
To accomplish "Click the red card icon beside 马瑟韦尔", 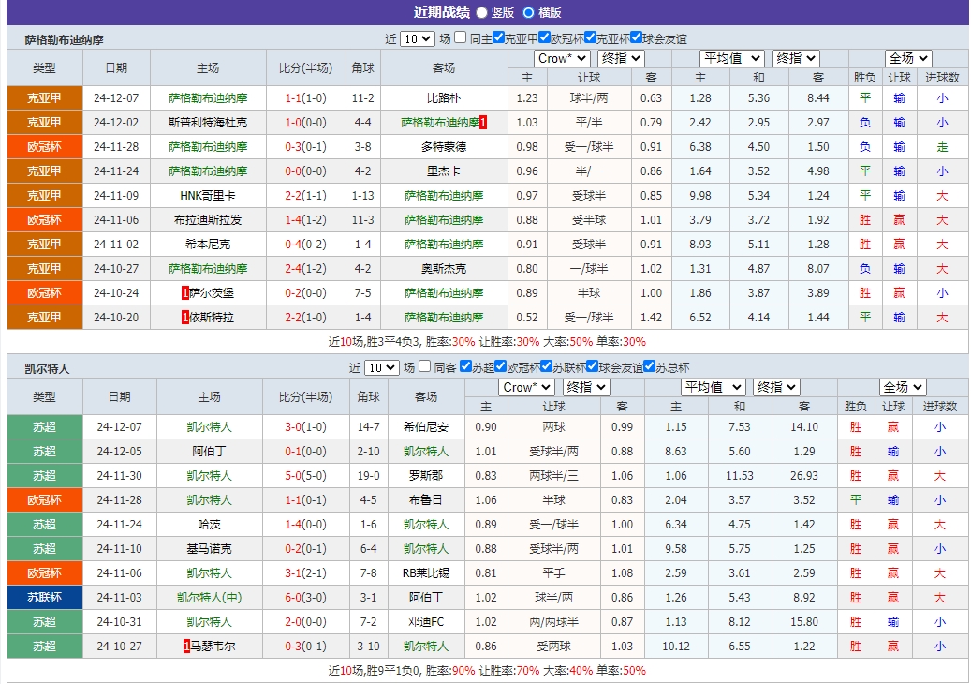I will pyautogui.click(x=185, y=645).
